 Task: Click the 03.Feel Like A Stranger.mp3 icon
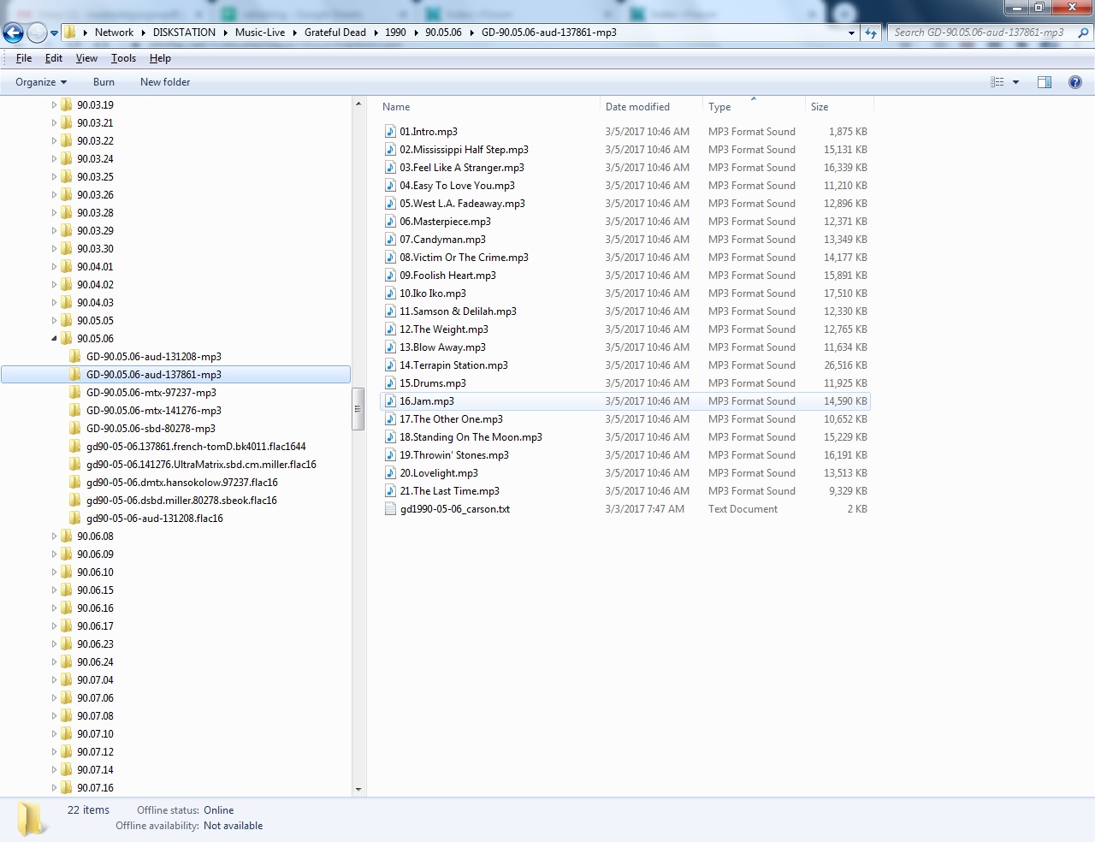(390, 168)
